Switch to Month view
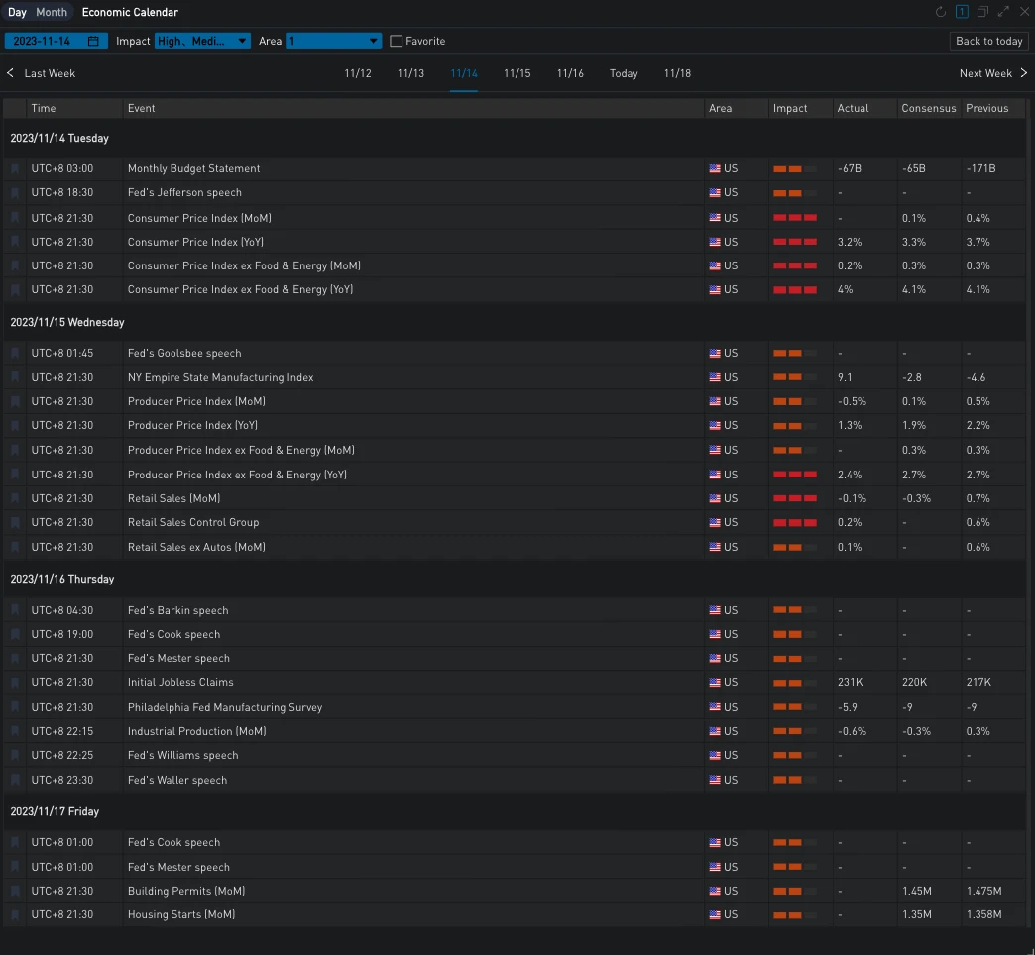 coord(52,12)
